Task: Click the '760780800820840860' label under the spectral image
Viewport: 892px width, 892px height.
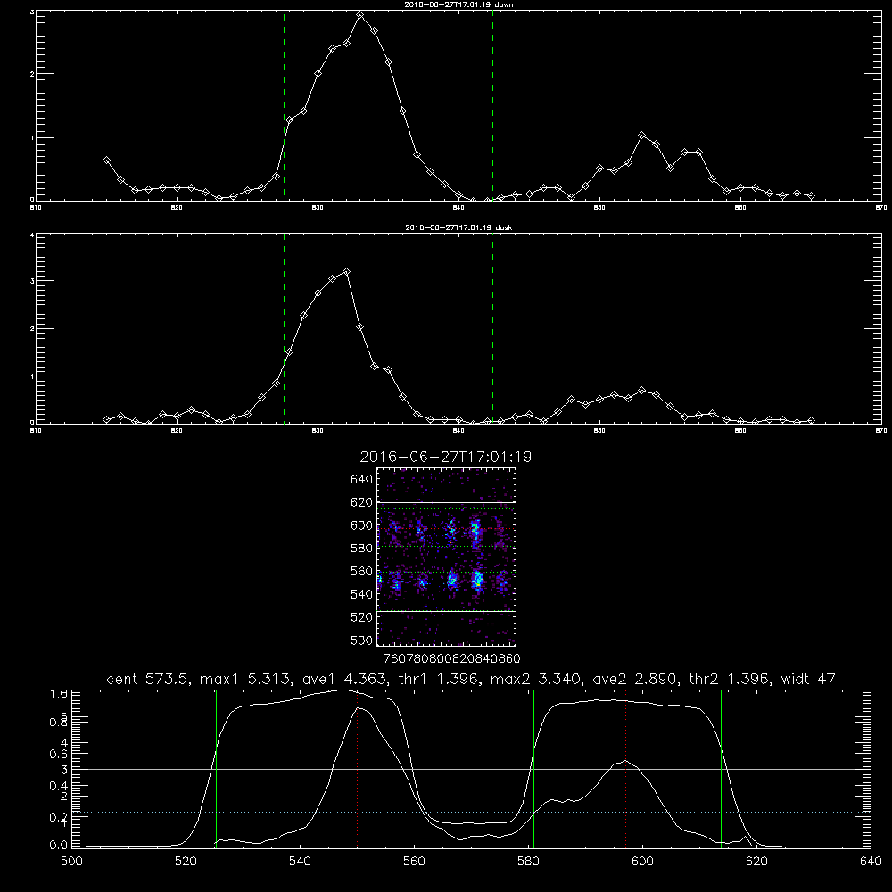Action: click(452, 658)
